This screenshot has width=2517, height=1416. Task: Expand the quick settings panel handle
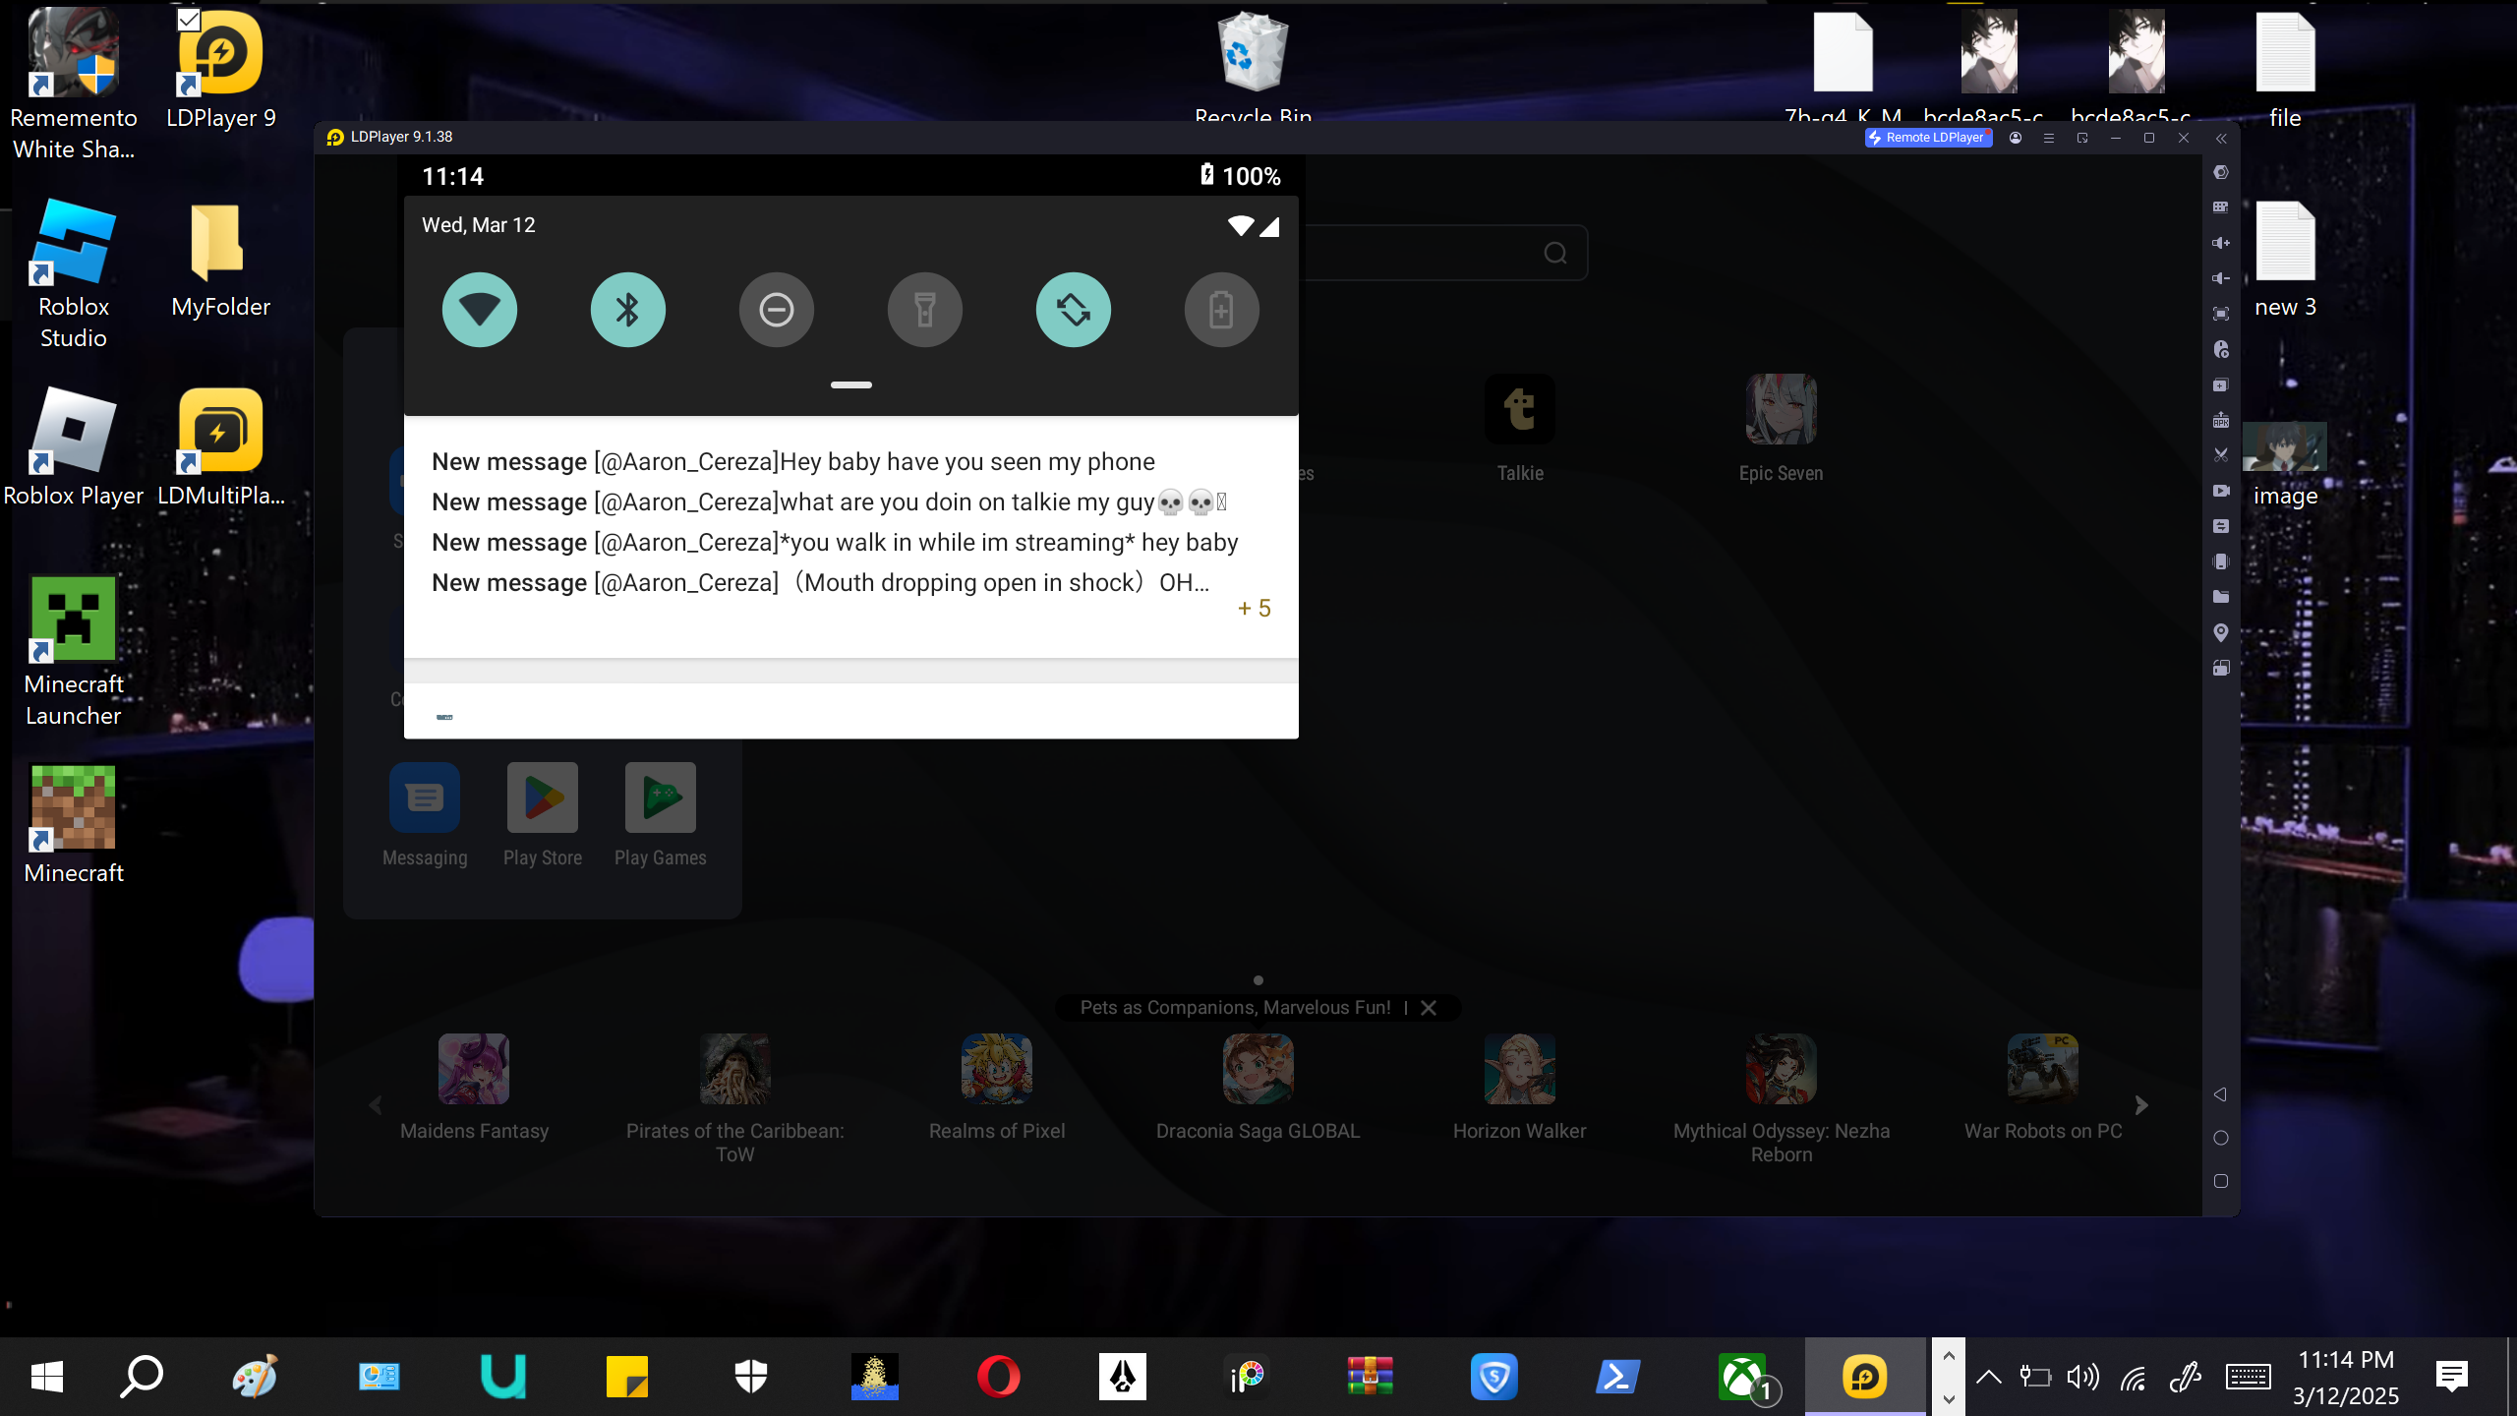pyautogui.click(x=851, y=384)
